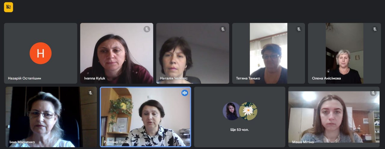This screenshot has width=385, height=149.
Task: Select Маша Мітіна video tile
Action: (x=334, y=117)
